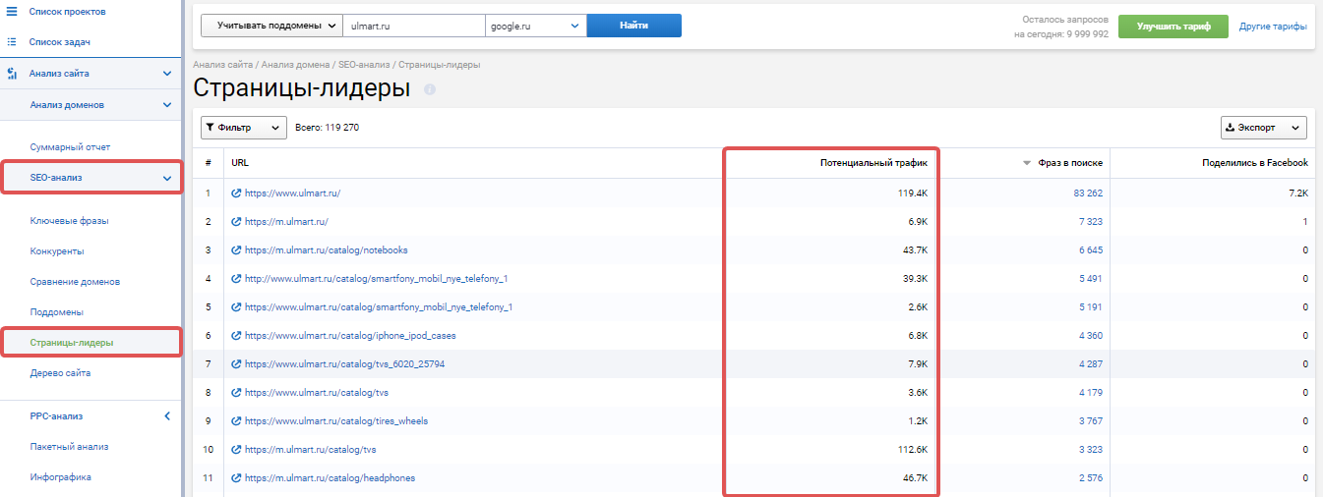The width and height of the screenshot is (1323, 497).
Task: Click phrase count 4 360
Action: [1091, 336]
